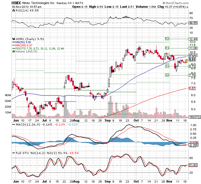Click the 1603722 volume value tag
201x184 pixels.
(195, 117)
